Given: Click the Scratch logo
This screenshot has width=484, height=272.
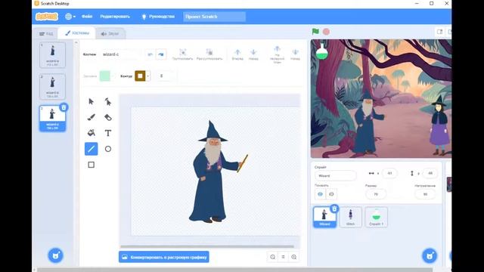Looking at the screenshot, I should coord(47,17).
